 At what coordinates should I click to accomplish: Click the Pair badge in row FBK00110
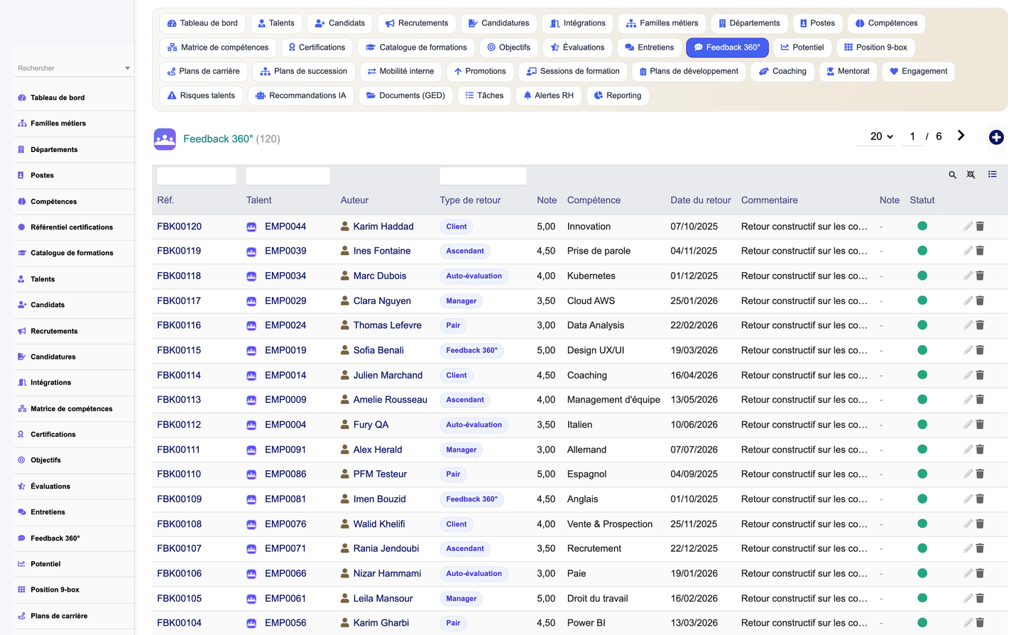(x=453, y=474)
